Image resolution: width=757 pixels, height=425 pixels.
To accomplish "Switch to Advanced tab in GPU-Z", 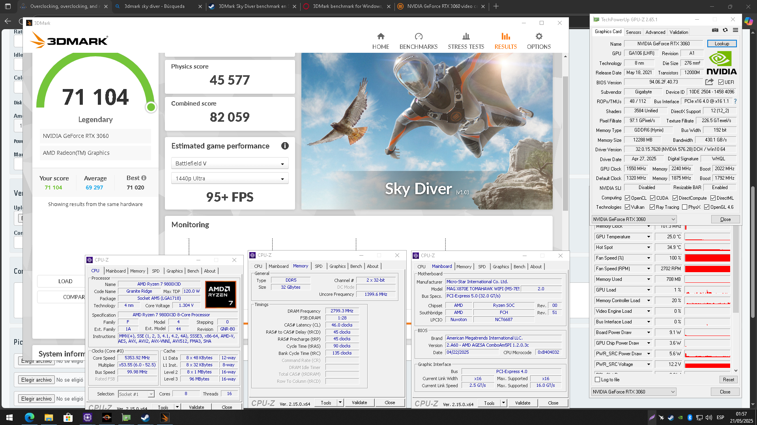I will point(655,32).
